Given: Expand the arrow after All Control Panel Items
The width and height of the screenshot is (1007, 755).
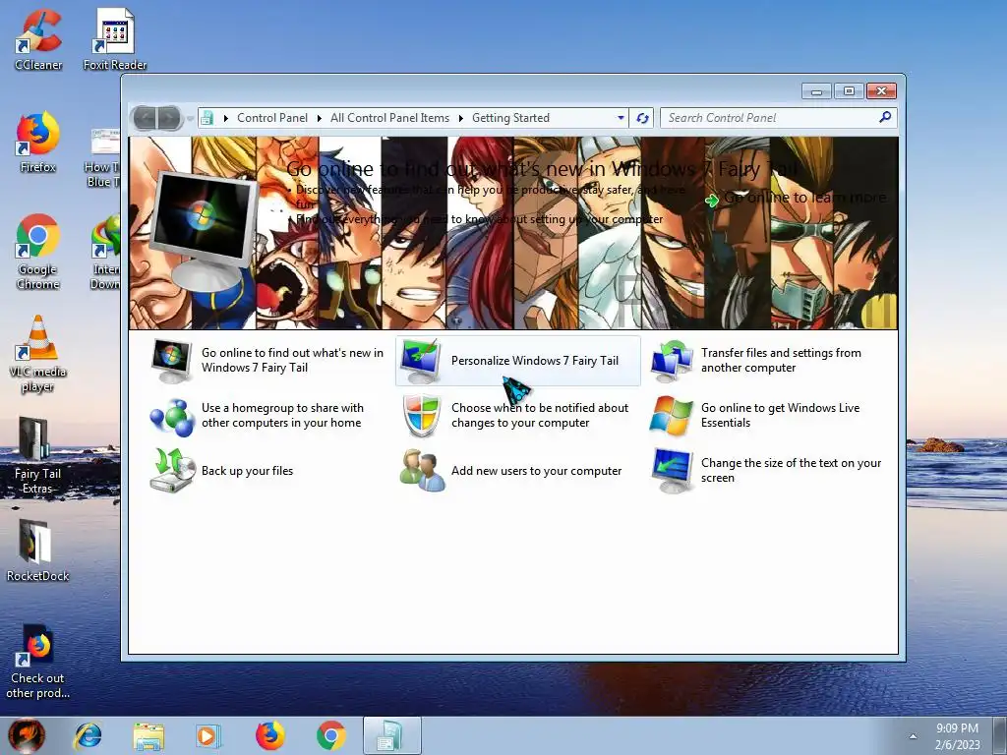Looking at the screenshot, I should [x=460, y=118].
